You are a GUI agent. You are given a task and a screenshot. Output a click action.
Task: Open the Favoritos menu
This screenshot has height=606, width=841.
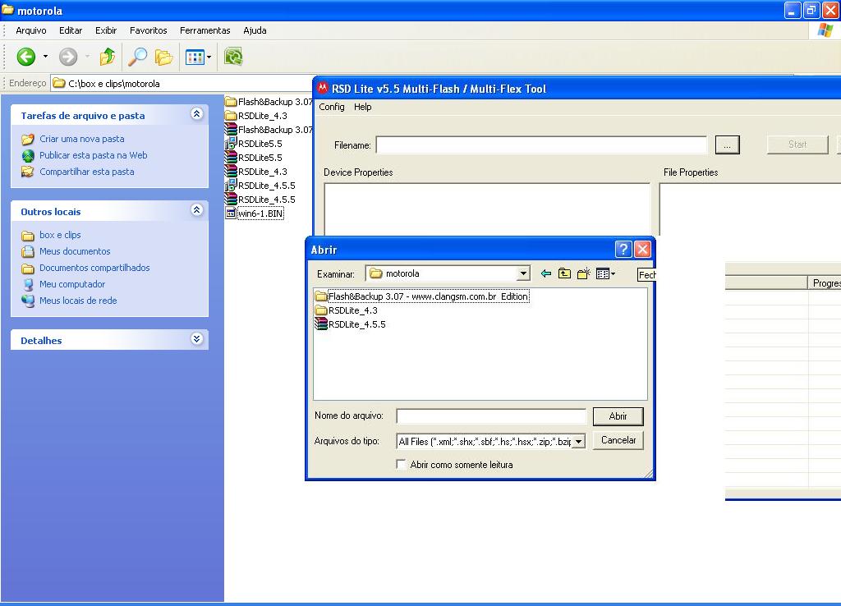click(x=149, y=30)
